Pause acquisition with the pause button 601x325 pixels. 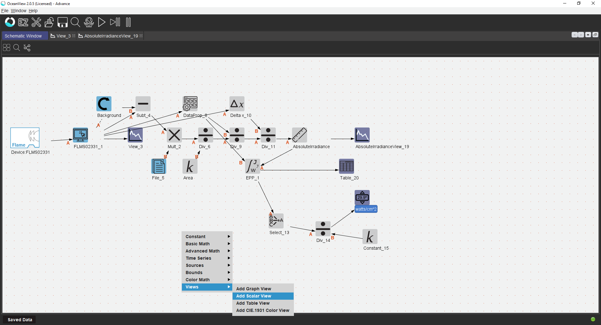pyautogui.click(x=128, y=22)
